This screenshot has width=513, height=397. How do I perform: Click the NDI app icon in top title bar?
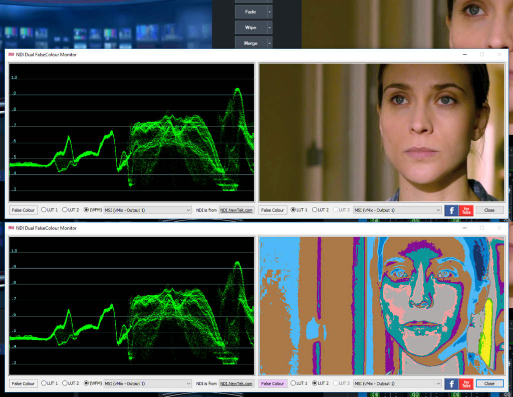pos(11,54)
